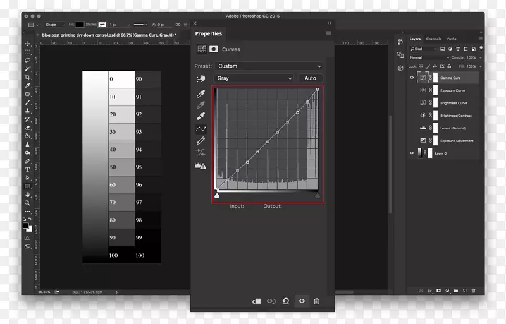506x324 pixels.
Task: Switch to the Paths tab
Action: (452, 39)
